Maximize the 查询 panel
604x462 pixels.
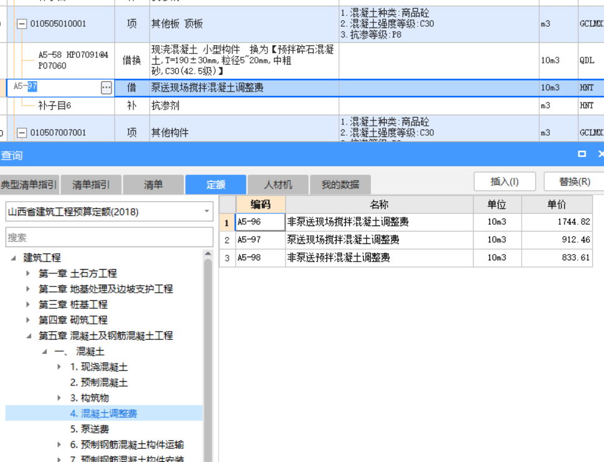pyautogui.click(x=582, y=154)
